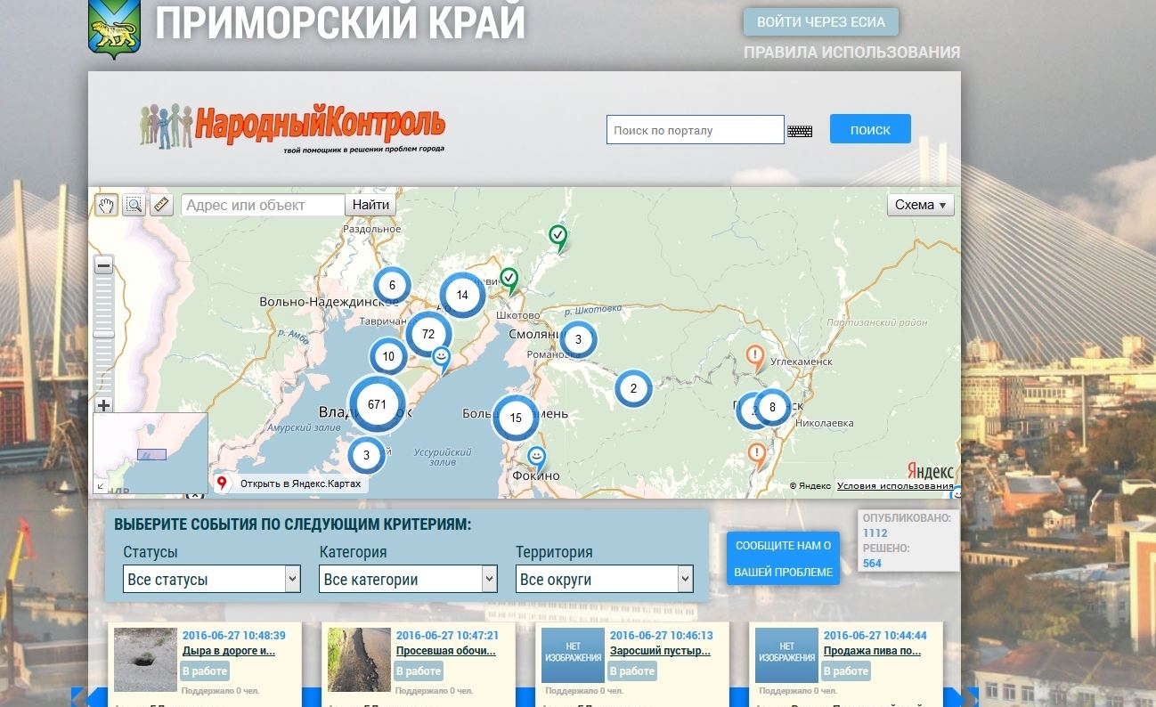
Task: Focus the Поиск по порталу field
Action: (x=696, y=130)
